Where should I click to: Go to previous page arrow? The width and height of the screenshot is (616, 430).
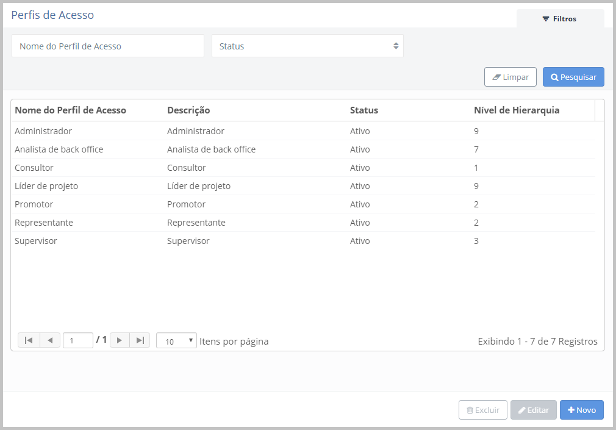click(50, 340)
